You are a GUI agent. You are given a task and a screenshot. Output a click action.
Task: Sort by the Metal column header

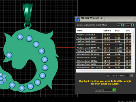pyautogui.click(x=89, y=31)
